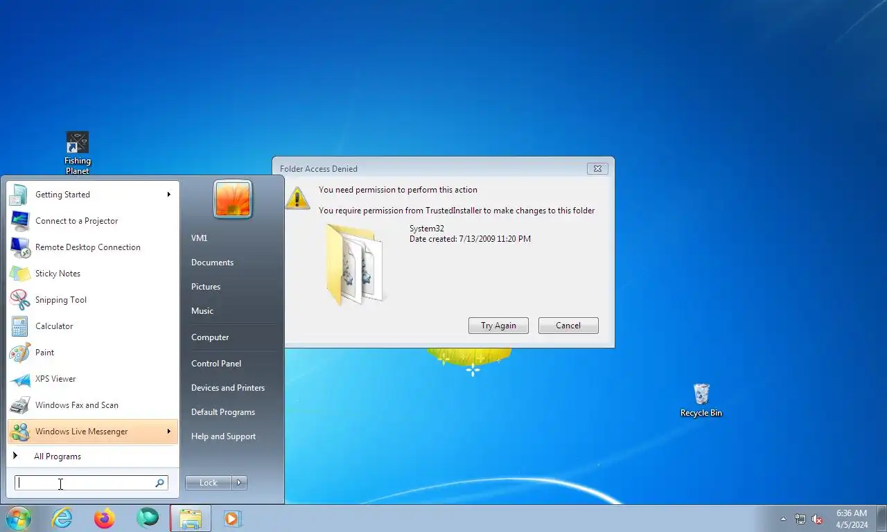The width and height of the screenshot is (887, 532).
Task: Launch the Snipping Tool scissors icon
Action: [19, 300]
